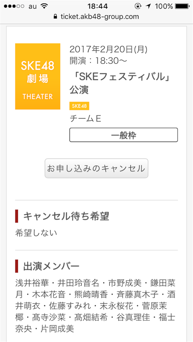
Task: Tap the 18:44 clock in status bar
Action: [x=98, y=6]
